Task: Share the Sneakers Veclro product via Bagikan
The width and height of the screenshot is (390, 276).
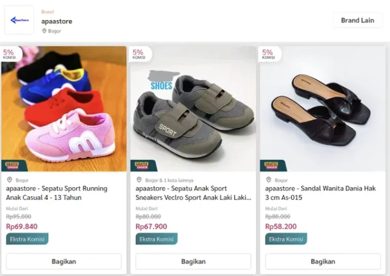Action: pyautogui.click(x=193, y=261)
